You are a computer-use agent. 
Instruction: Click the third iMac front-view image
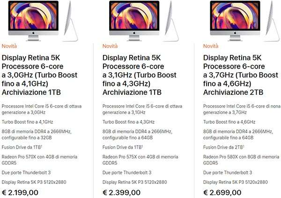tap(235, 18)
